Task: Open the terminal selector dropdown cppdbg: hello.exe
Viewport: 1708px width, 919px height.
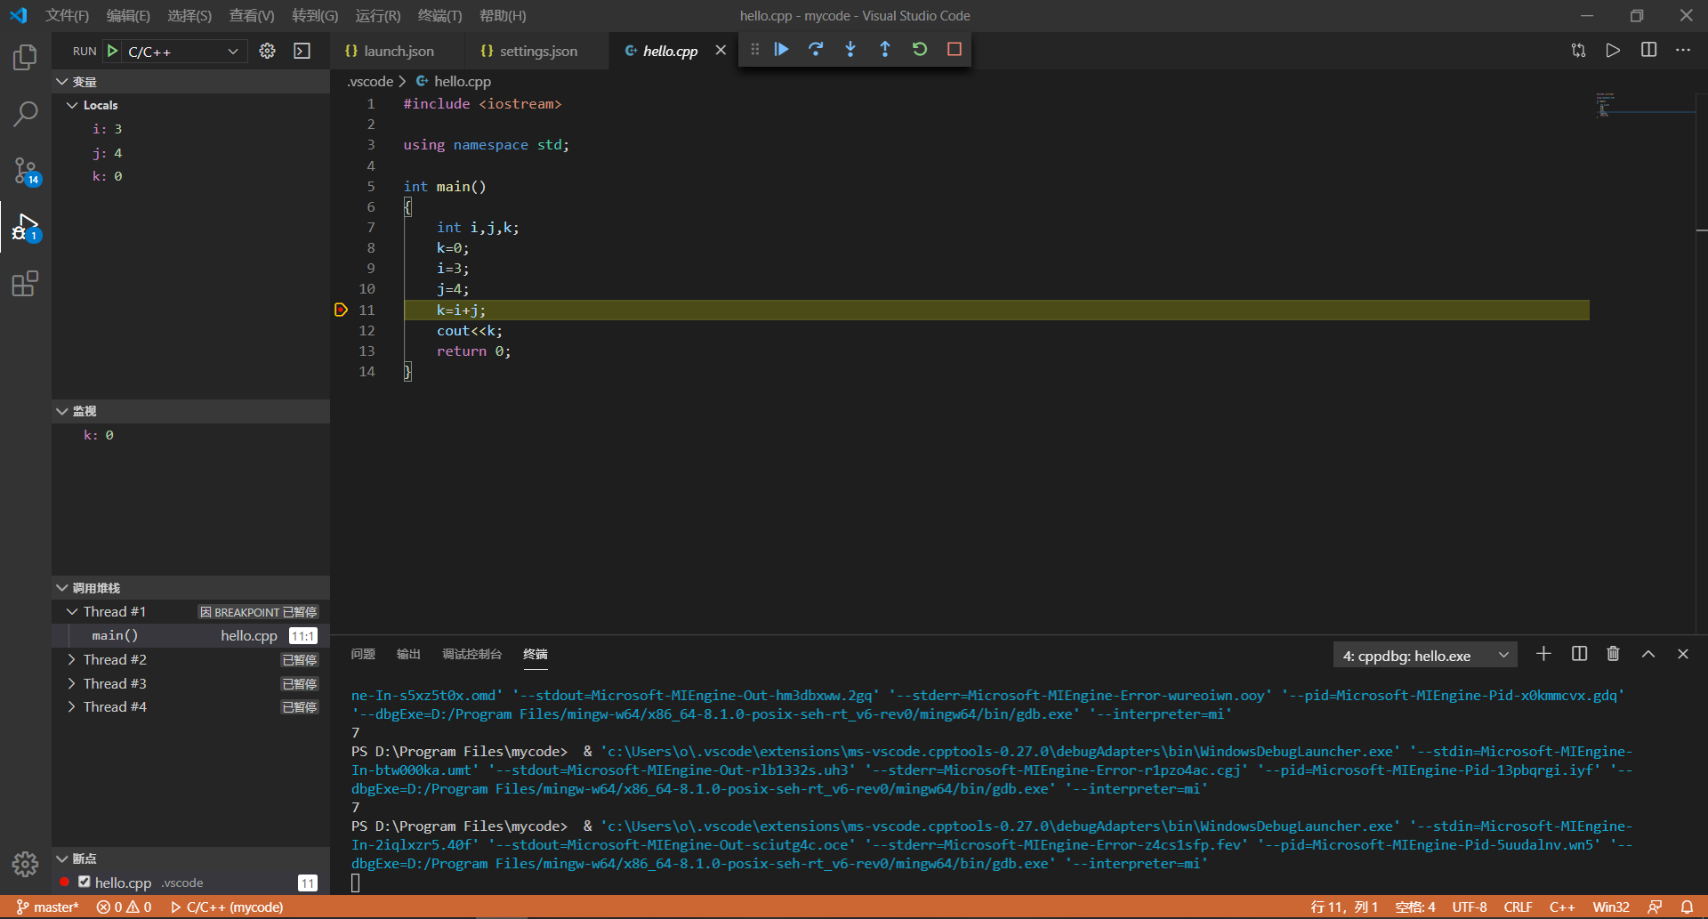Action: [1425, 656]
